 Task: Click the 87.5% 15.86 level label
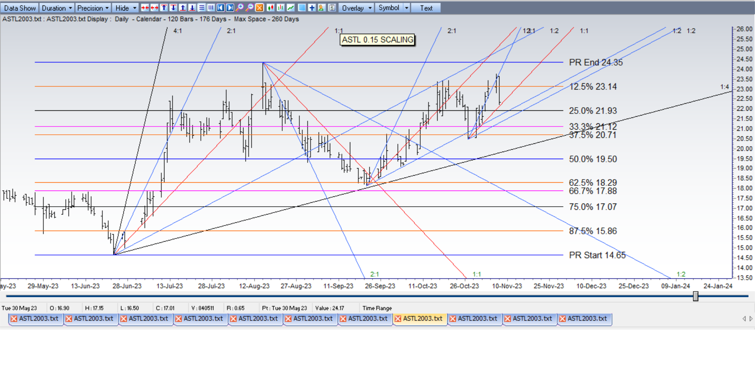tap(593, 231)
